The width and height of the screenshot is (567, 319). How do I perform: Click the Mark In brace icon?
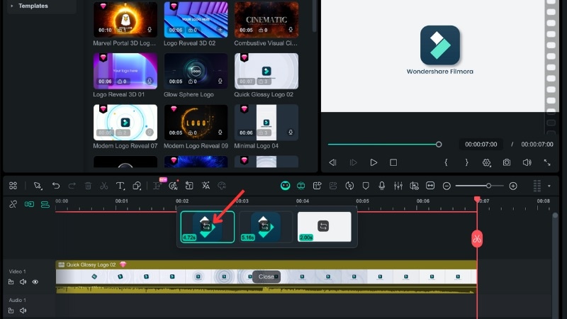pos(447,162)
